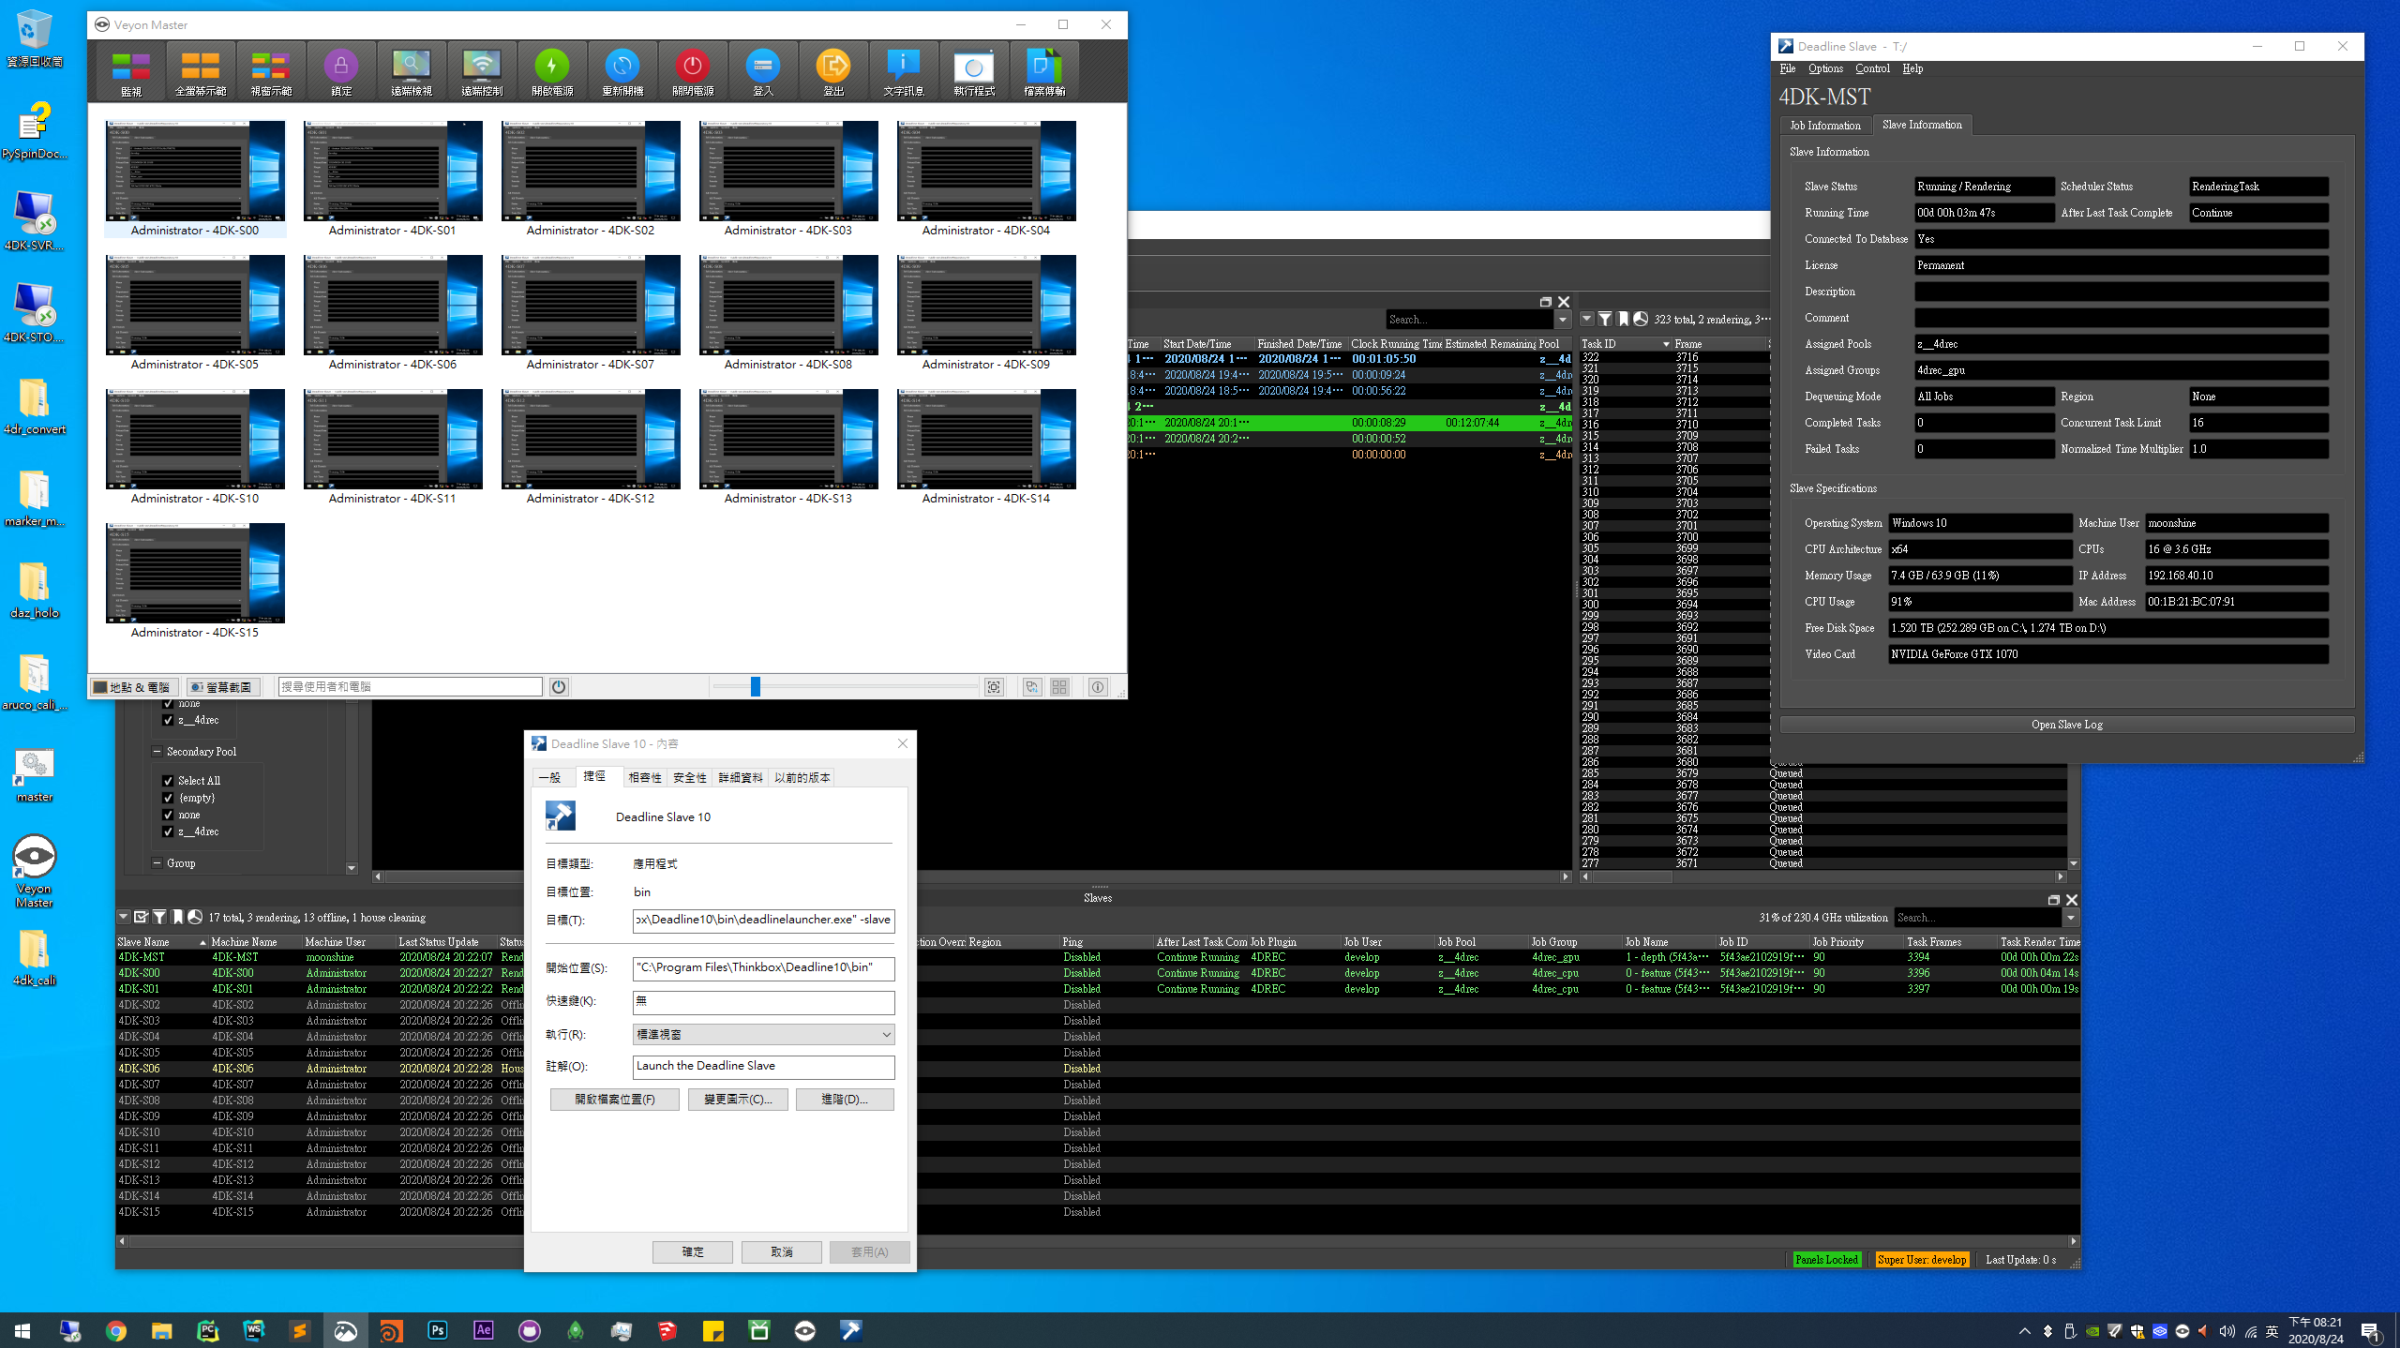Toggle the {empty} pool checkbox
Screen dimensions: 2400x1348
pos(169,798)
